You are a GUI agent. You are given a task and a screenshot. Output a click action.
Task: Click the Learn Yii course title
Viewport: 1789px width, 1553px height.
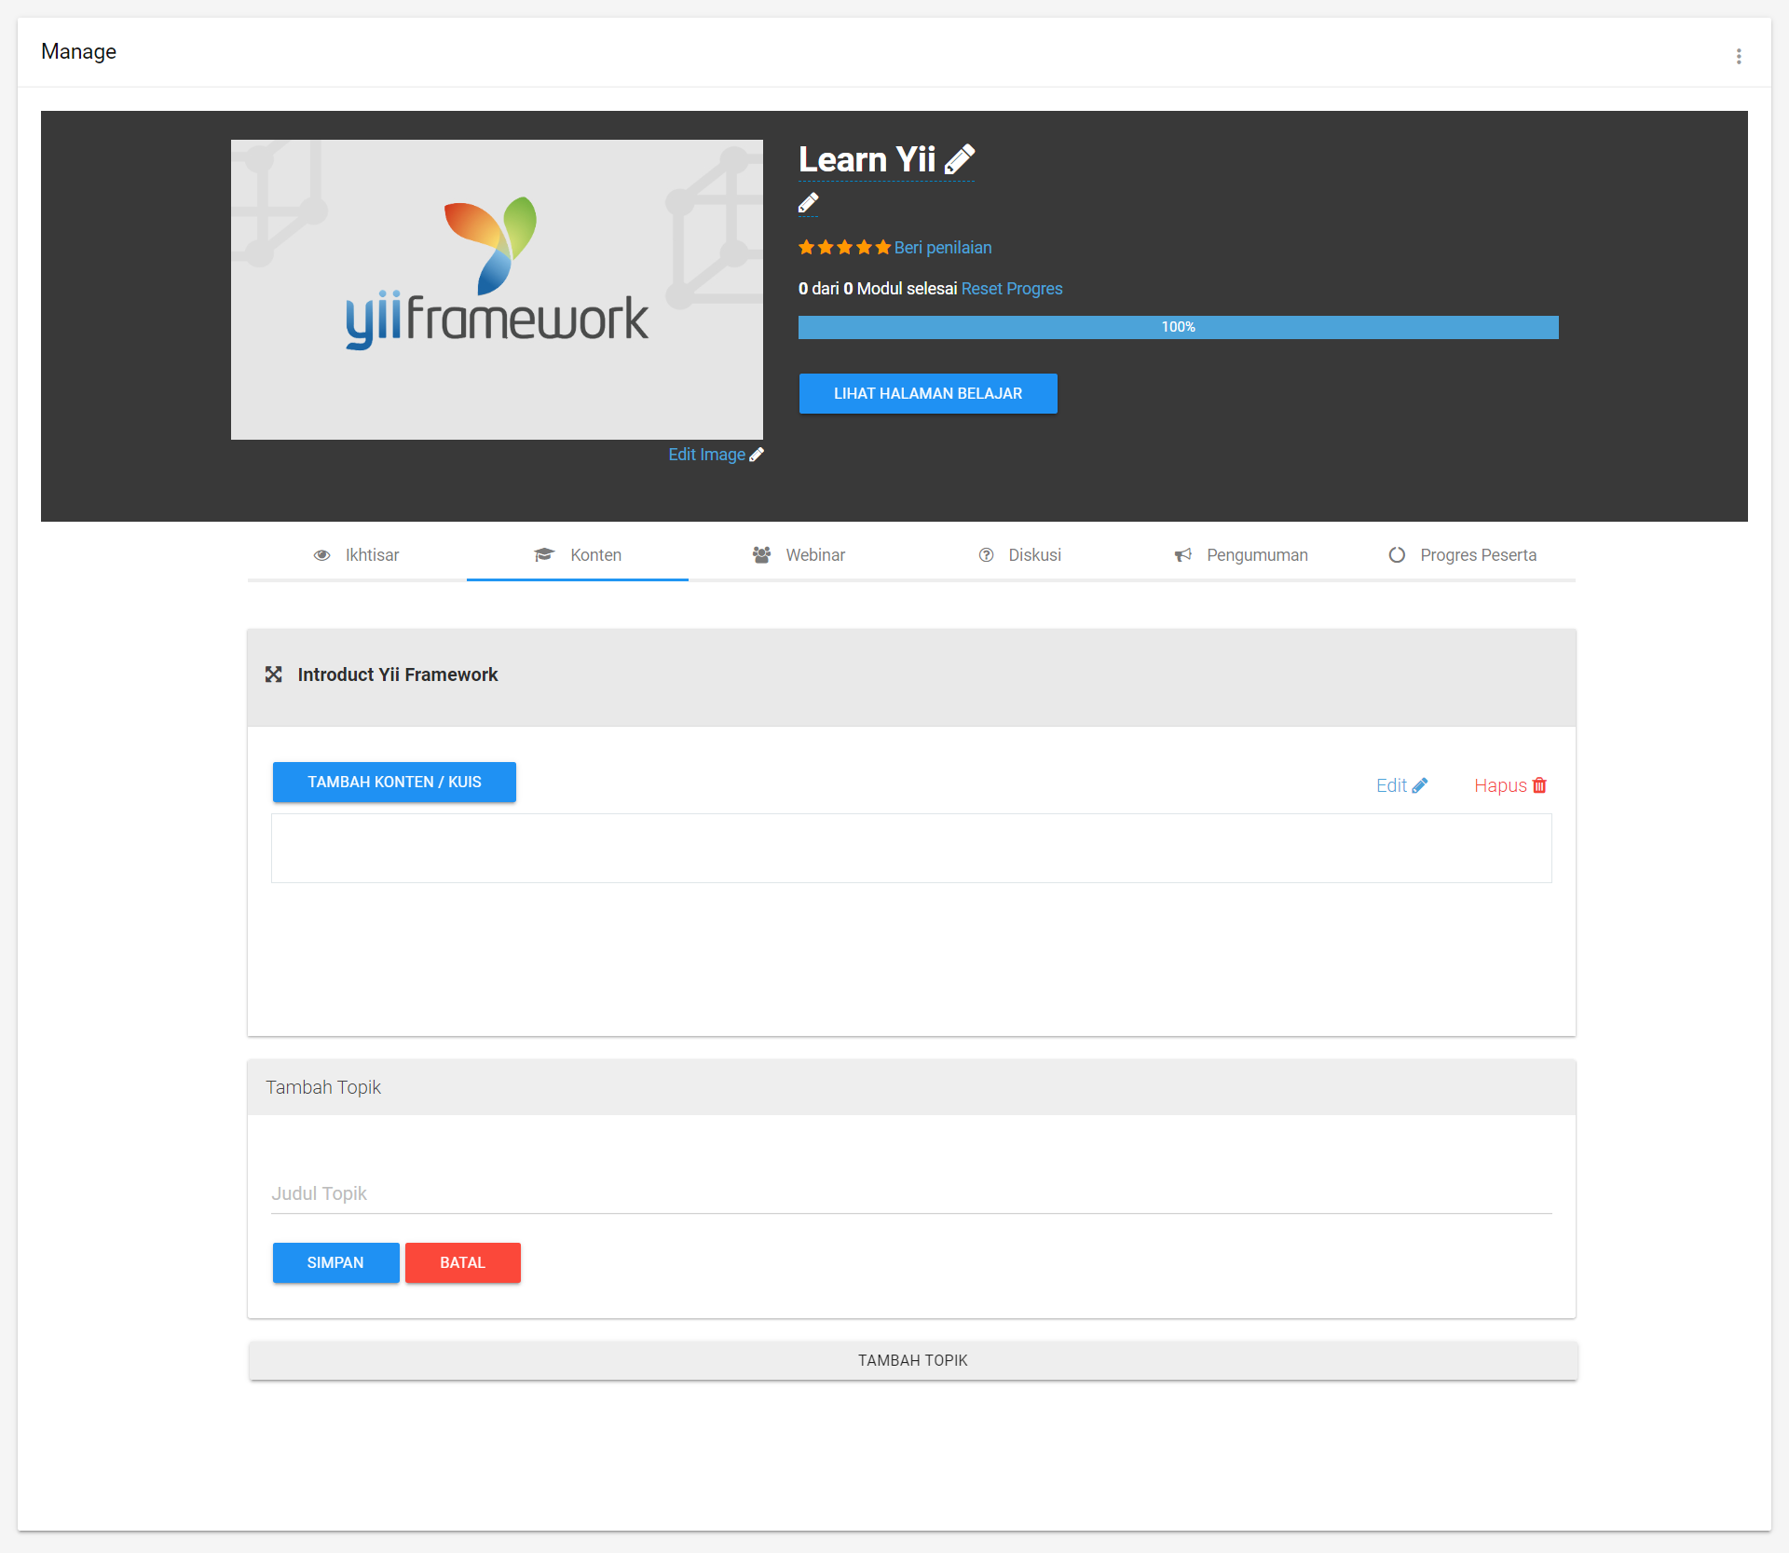coord(867,159)
